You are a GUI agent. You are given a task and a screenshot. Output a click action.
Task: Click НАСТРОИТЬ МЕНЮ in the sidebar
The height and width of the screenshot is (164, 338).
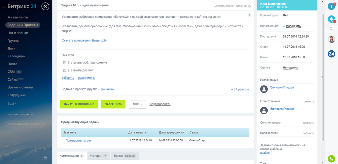tap(18, 115)
